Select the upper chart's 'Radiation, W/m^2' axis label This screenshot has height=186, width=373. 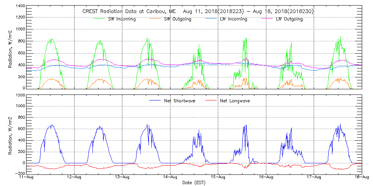click(x=10, y=47)
